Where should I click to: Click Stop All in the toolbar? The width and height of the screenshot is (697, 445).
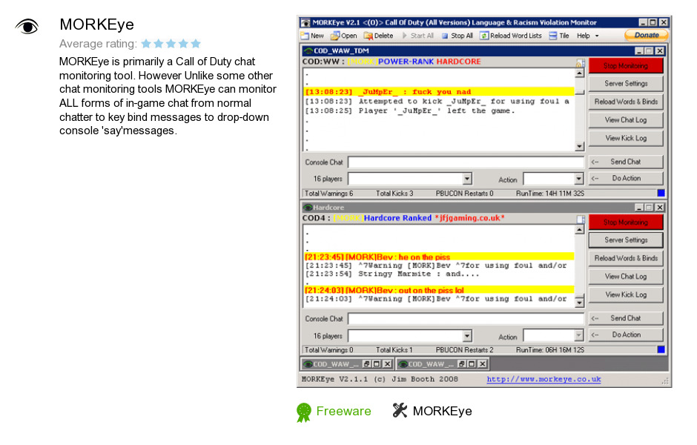457,36
